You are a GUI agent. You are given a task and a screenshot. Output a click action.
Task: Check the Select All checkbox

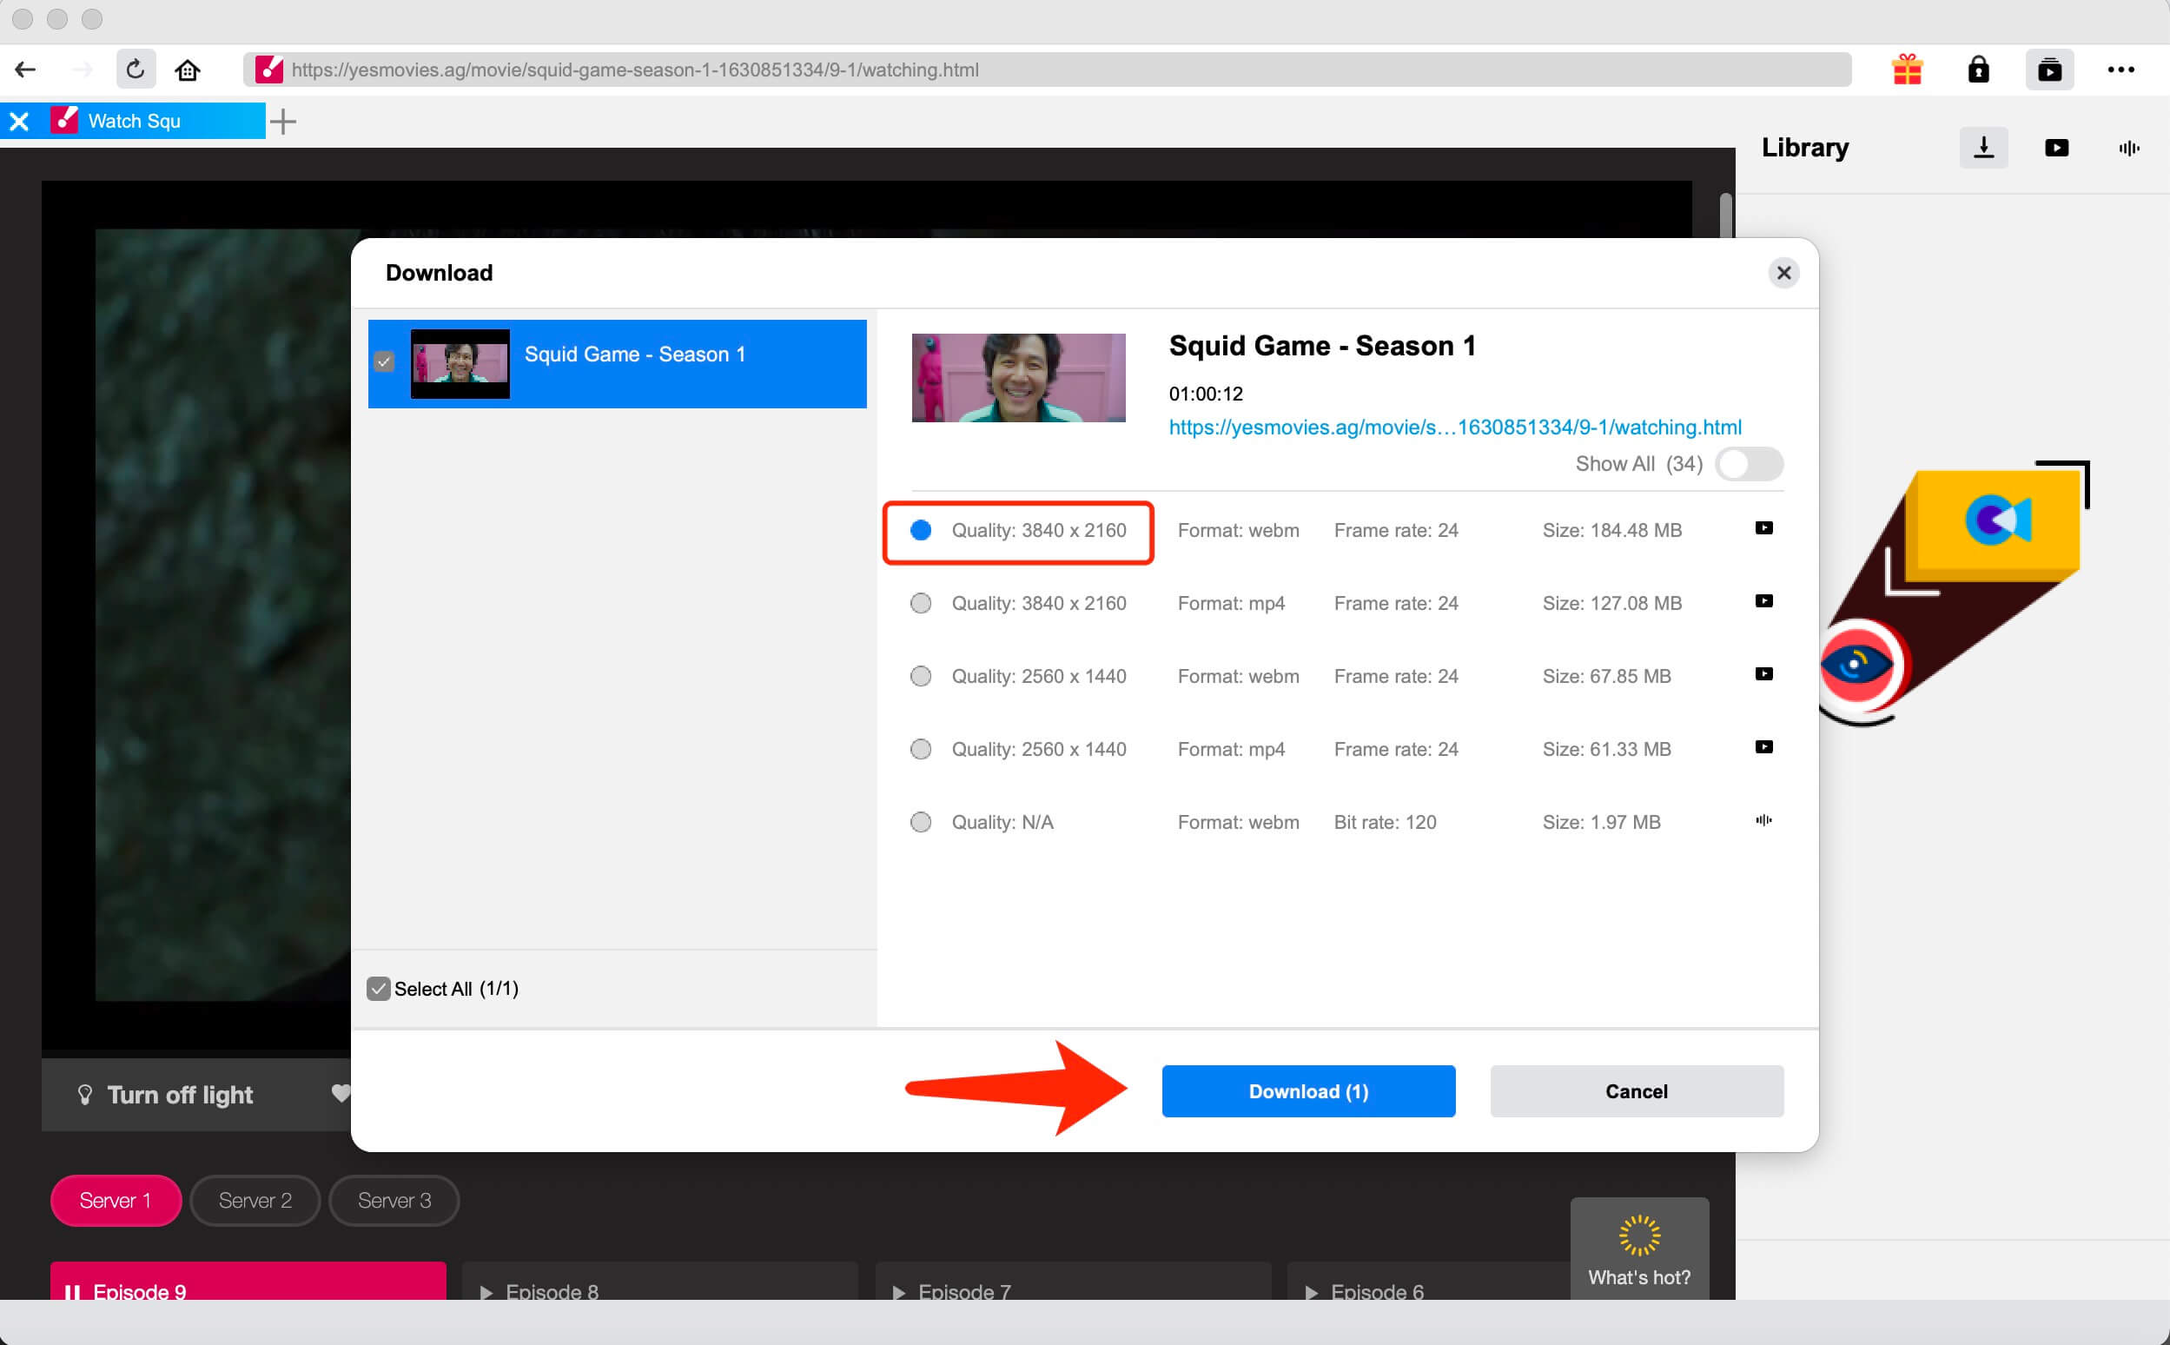[x=379, y=988]
